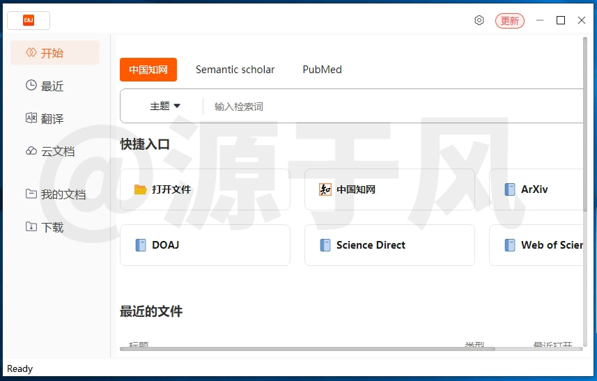Click the book icon beside ArXiv

coord(510,189)
